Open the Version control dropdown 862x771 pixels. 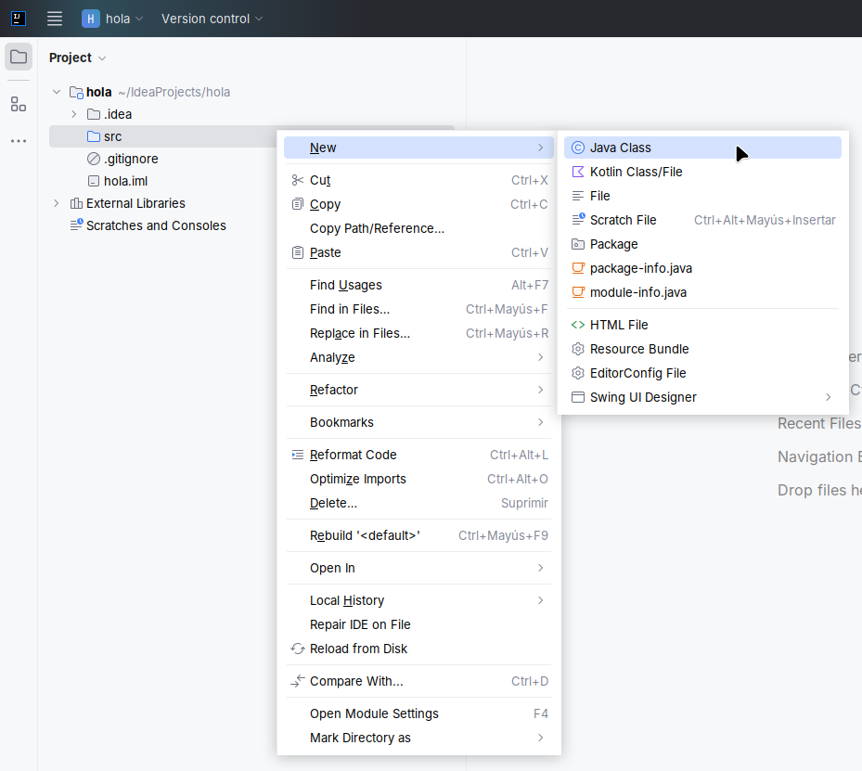(212, 19)
